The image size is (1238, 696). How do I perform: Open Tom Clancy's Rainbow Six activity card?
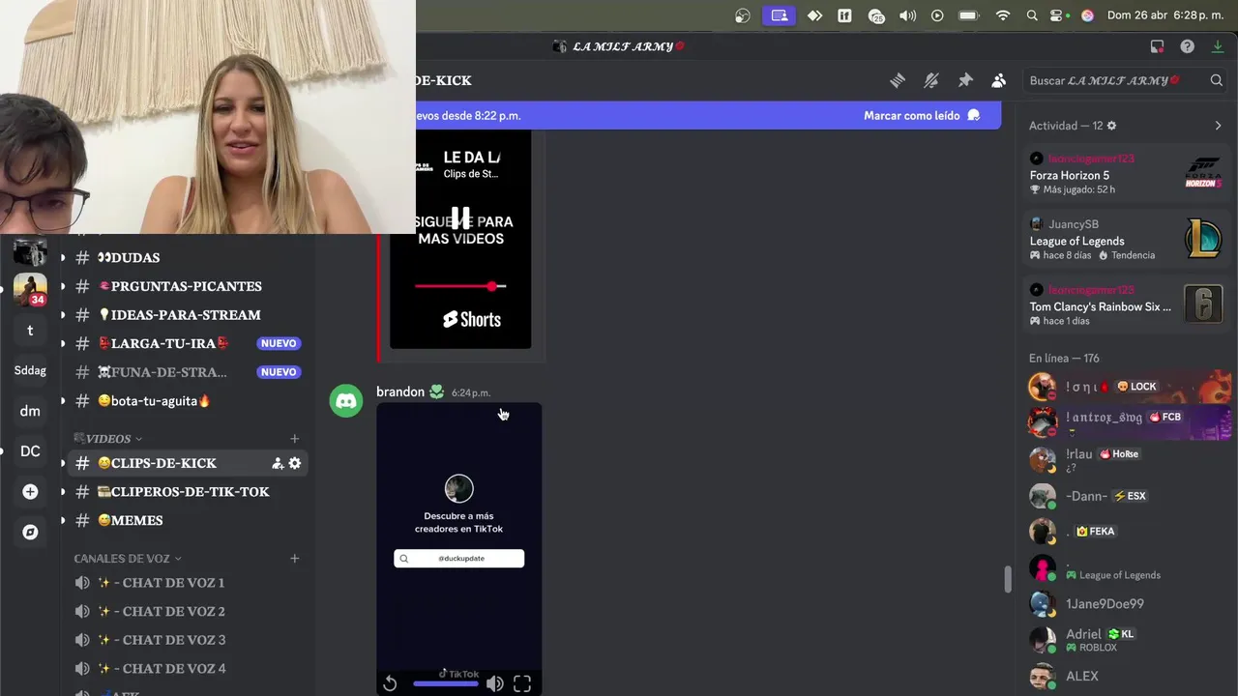(x=1127, y=305)
